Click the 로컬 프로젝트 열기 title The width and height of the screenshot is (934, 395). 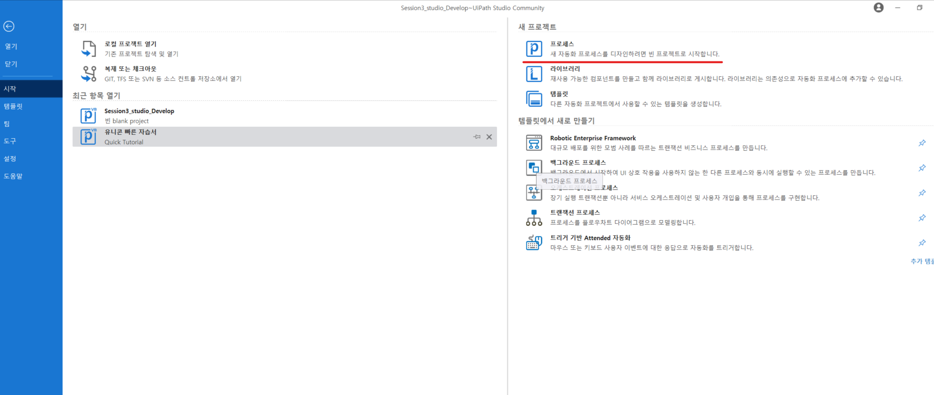(x=130, y=44)
